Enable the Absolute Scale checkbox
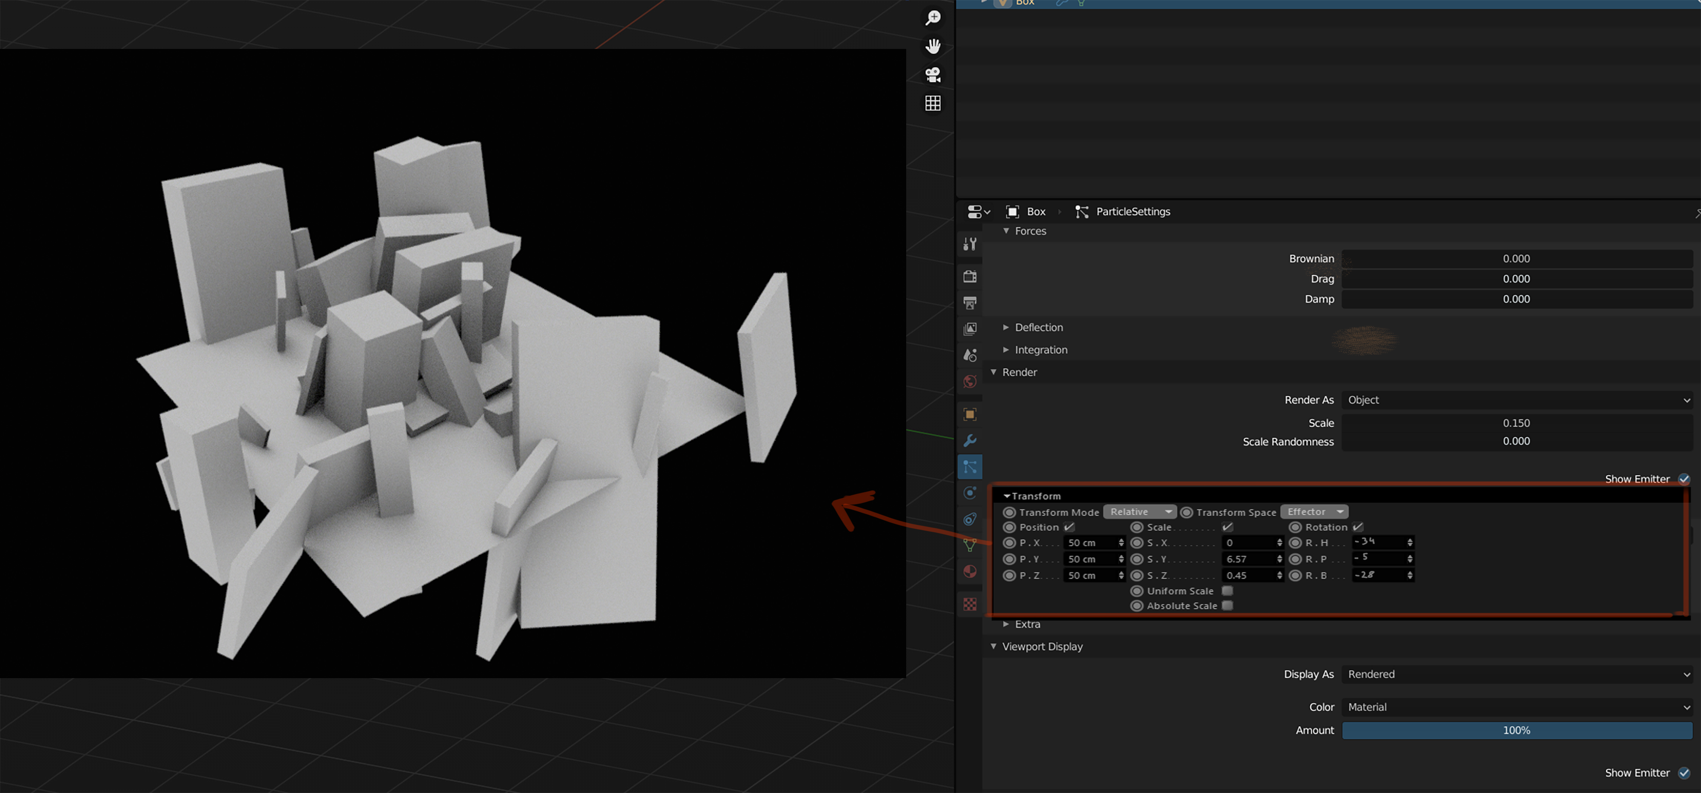The width and height of the screenshot is (1701, 793). click(1227, 605)
